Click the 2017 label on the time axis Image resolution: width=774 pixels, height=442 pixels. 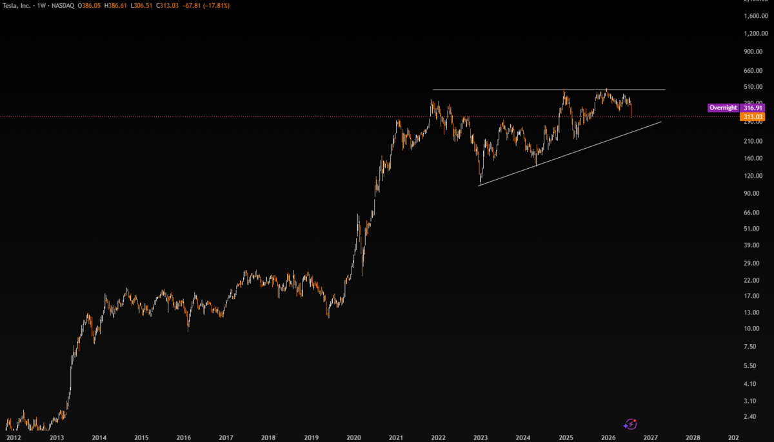[226, 437]
